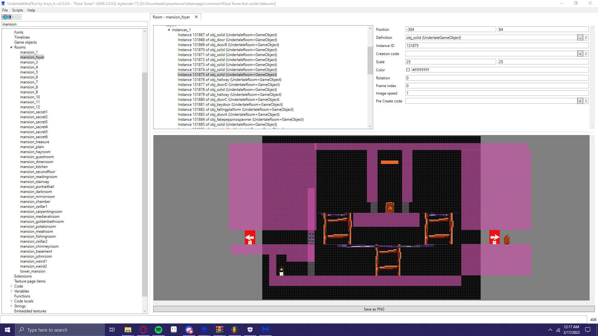Image resolution: width=598 pixels, height=336 pixels.
Task: Add Creation code via the + button
Action: (580, 54)
